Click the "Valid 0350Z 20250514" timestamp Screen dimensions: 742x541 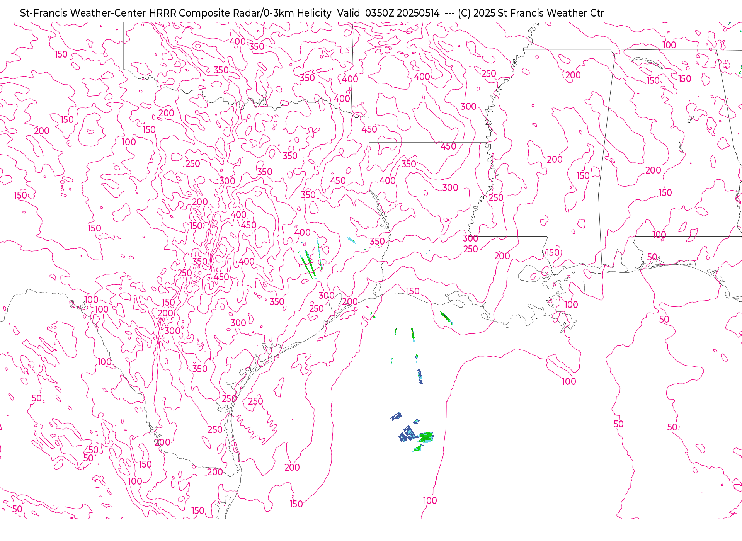[x=388, y=13]
